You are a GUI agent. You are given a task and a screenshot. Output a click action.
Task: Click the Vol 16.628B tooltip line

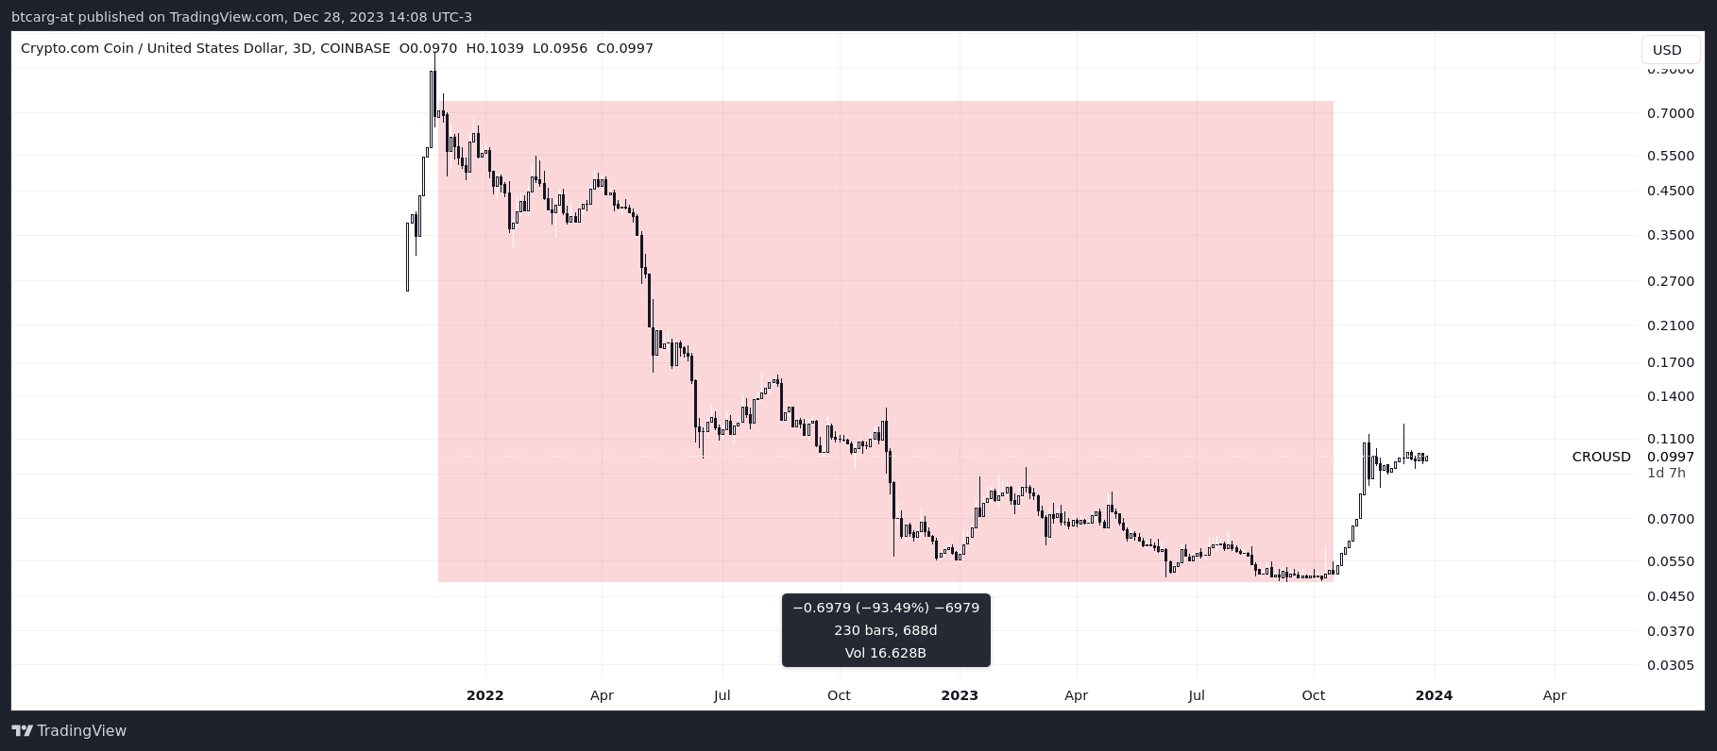(886, 653)
